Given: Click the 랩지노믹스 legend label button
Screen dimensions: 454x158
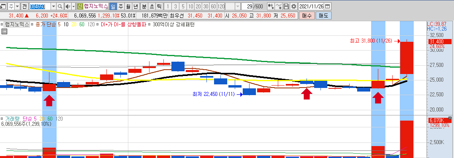Looking at the screenshot, I should (17, 25).
